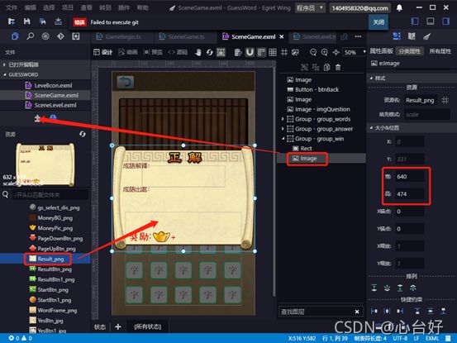Close the SceneGame.exml tab

(282, 36)
